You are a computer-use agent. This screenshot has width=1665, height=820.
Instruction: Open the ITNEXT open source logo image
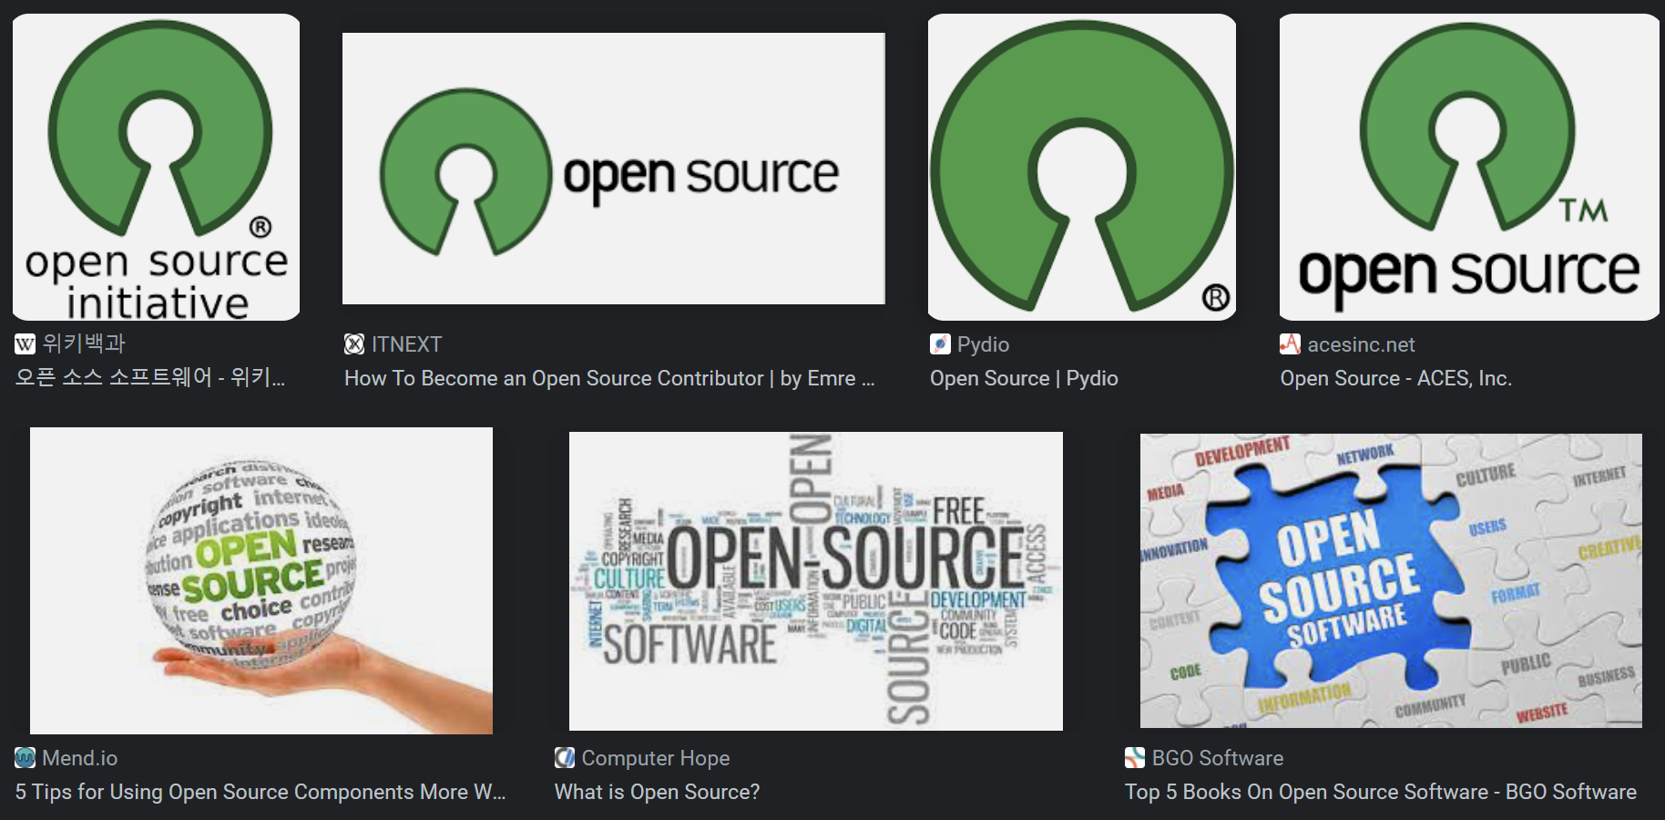click(613, 169)
